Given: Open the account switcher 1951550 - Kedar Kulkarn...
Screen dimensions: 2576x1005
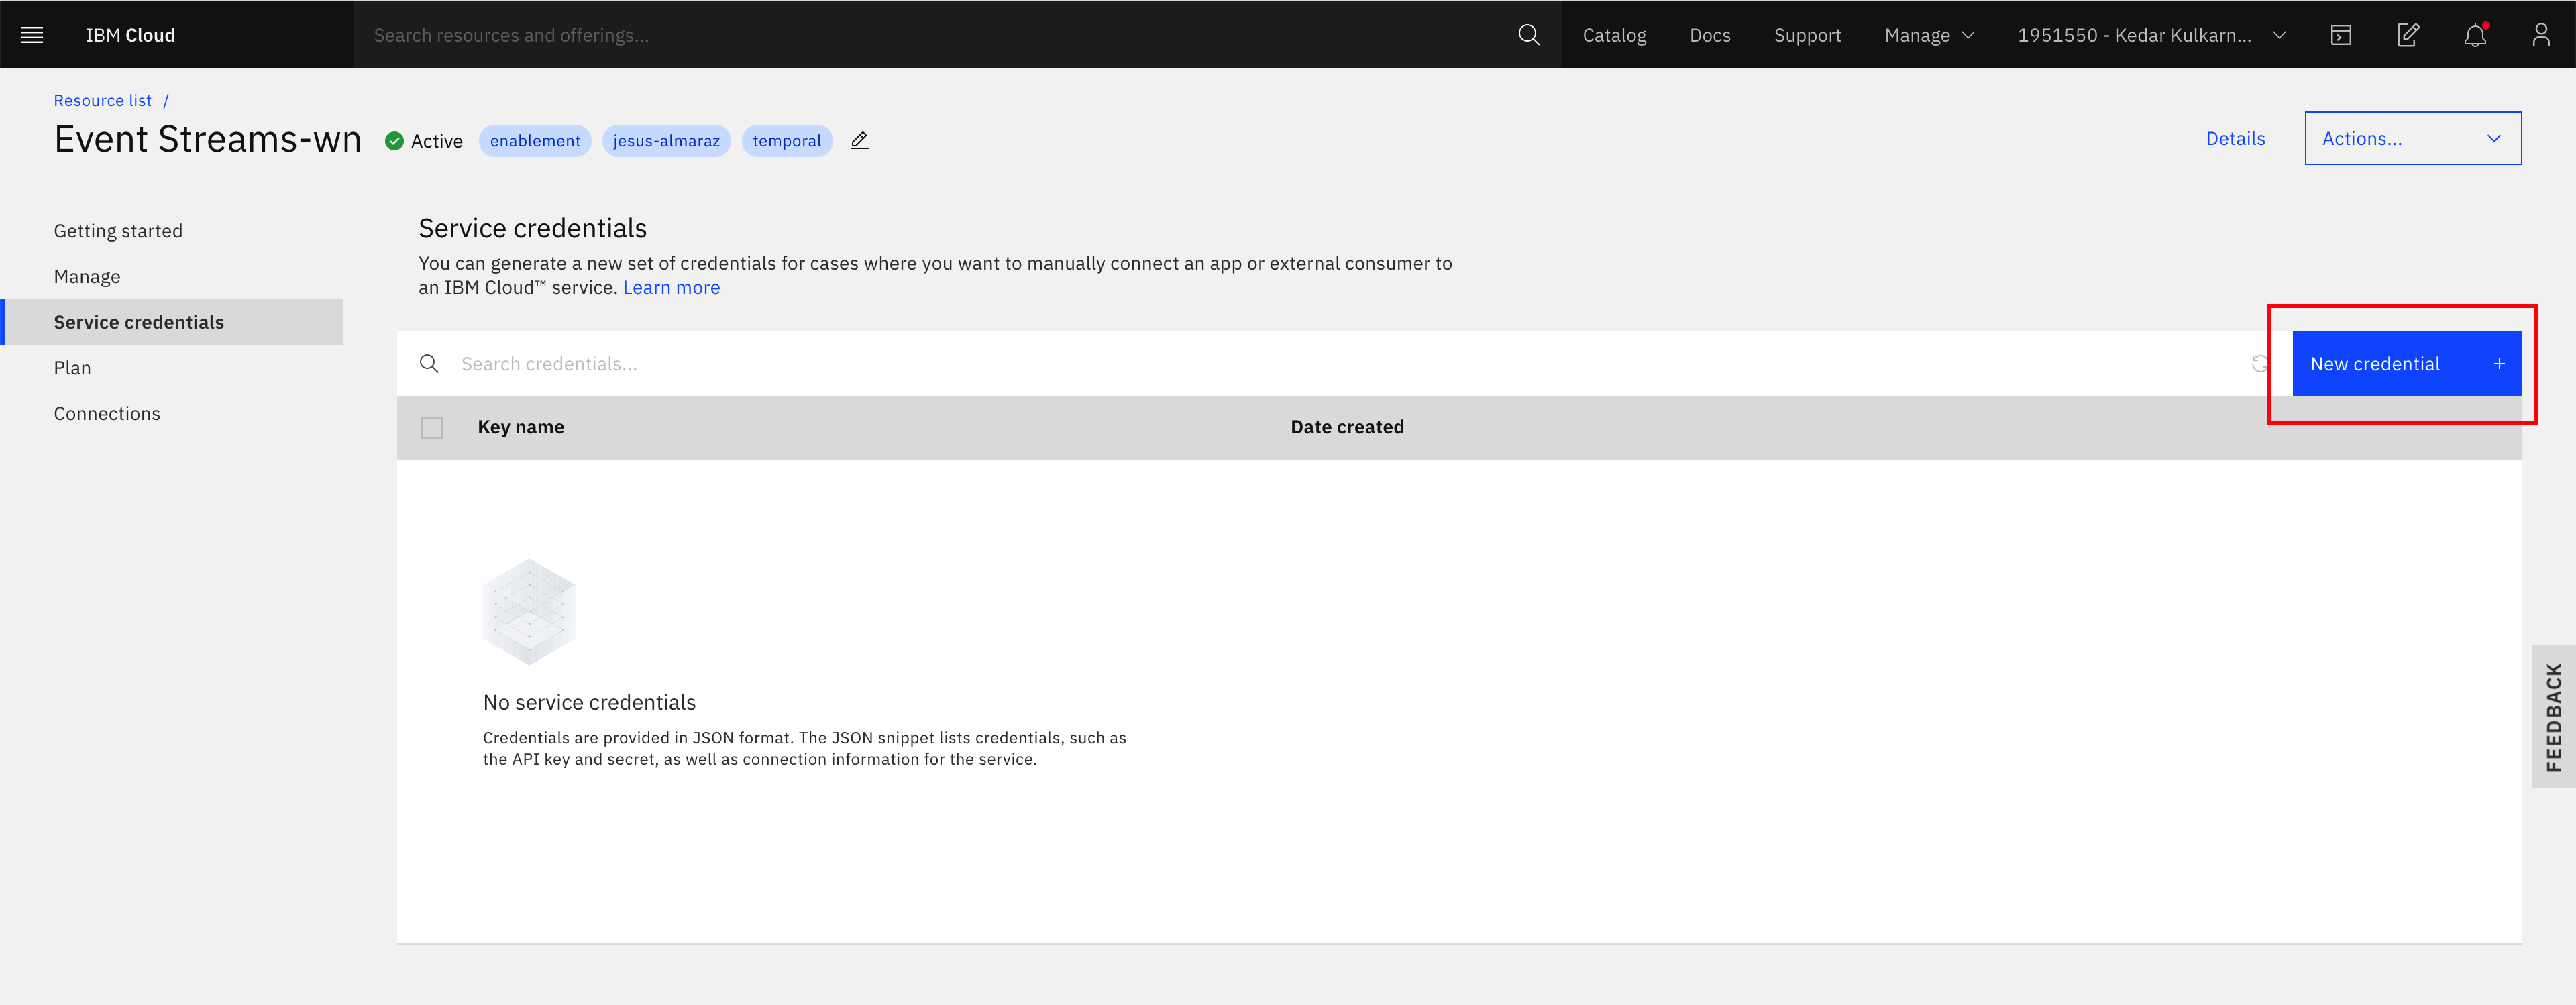Looking at the screenshot, I should pyautogui.click(x=2152, y=35).
